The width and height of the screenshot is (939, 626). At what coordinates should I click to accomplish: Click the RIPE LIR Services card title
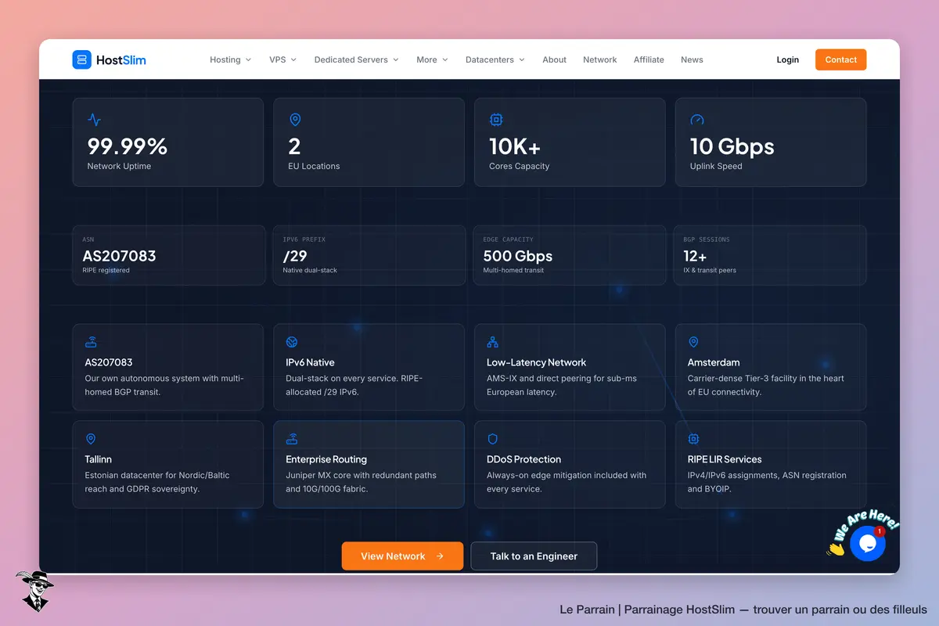pyautogui.click(x=725, y=459)
